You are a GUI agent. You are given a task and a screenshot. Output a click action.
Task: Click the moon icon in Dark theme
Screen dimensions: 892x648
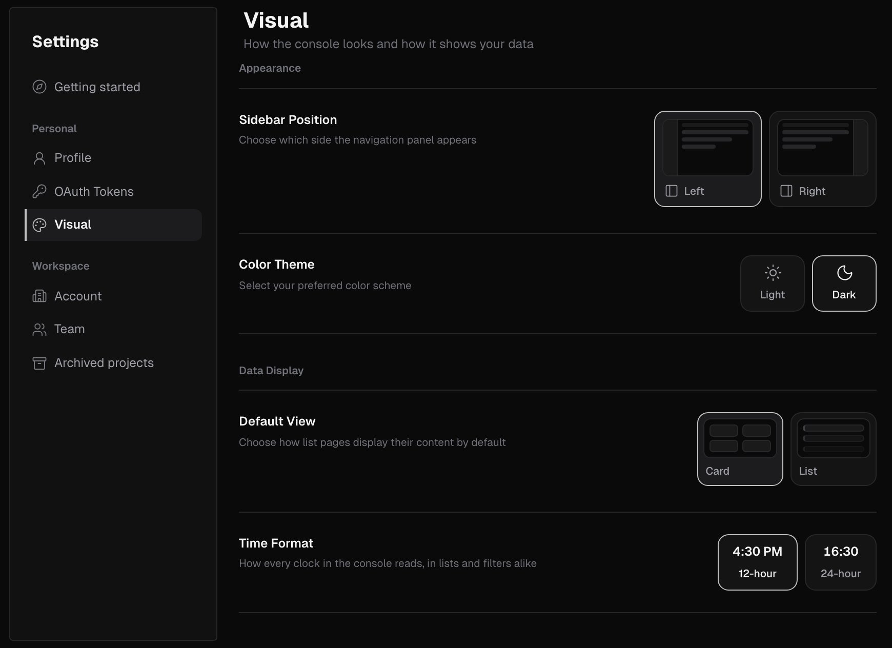[844, 273]
